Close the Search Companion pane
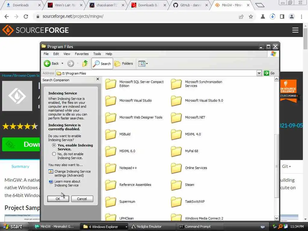Image resolution: width=308 pixels, height=231 pixels. point(98,79)
